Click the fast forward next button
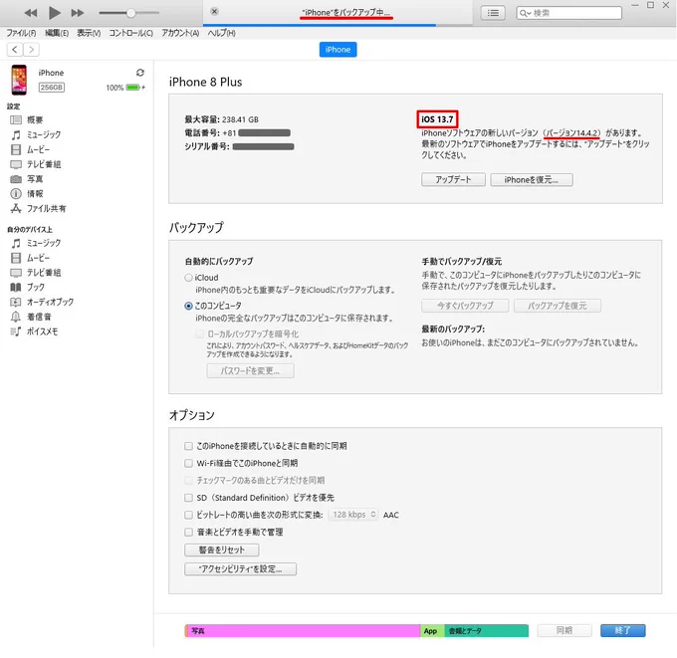677x658 pixels. pyautogui.click(x=78, y=13)
